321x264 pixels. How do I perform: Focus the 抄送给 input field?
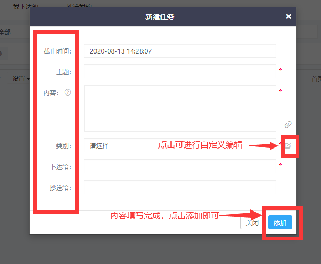coord(180,187)
